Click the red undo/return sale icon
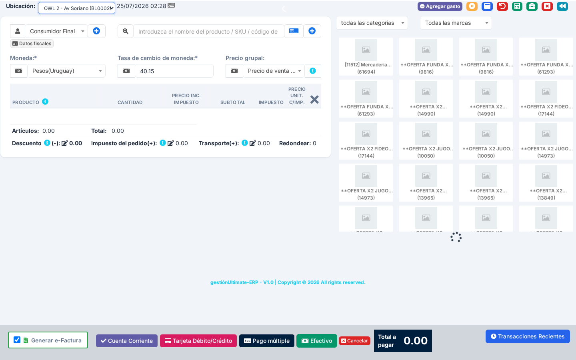Screen dimensions: 576x360 click(x=502, y=6)
